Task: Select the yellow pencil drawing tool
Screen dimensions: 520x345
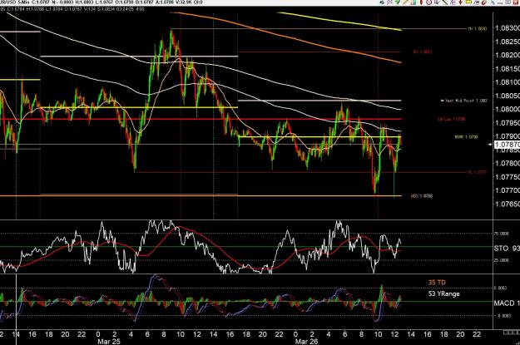Action: (x=405, y=2)
